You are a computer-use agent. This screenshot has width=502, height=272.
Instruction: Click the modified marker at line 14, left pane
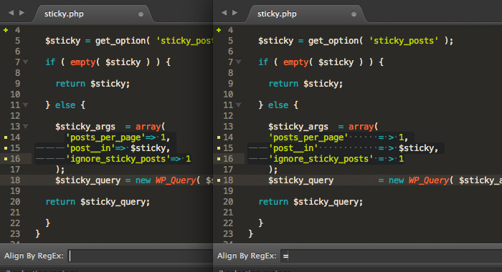click(x=6, y=137)
